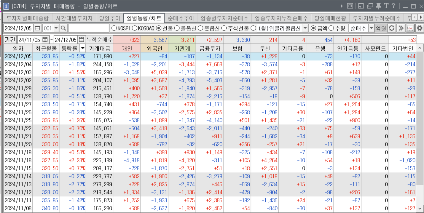The height and width of the screenshot is (213, 424).
Task: Select the KOSDAQ radio button
Action: 134,28
